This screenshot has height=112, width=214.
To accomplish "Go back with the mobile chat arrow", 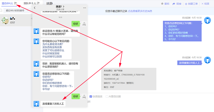I will click(35, 8).
